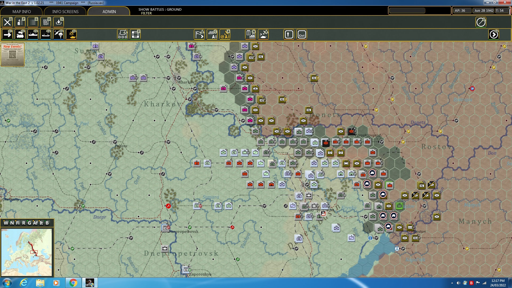Toggle the Fi front filter button
This screenshot has height=288, width=512.
coord(18,223)
